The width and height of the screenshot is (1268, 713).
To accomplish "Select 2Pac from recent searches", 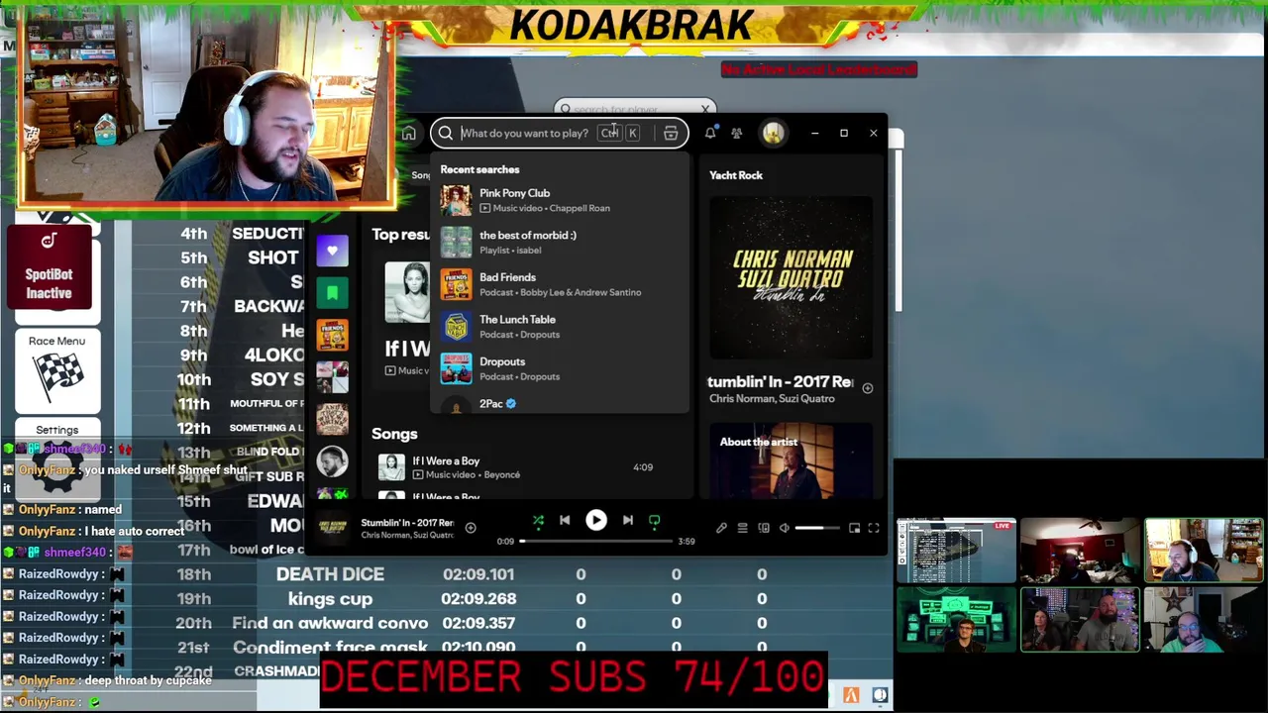I will click(x=559, y=404).
